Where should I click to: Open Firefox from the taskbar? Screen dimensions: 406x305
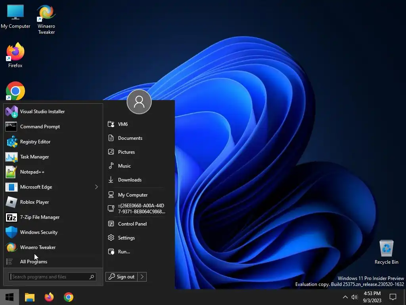tap(49, 297)
